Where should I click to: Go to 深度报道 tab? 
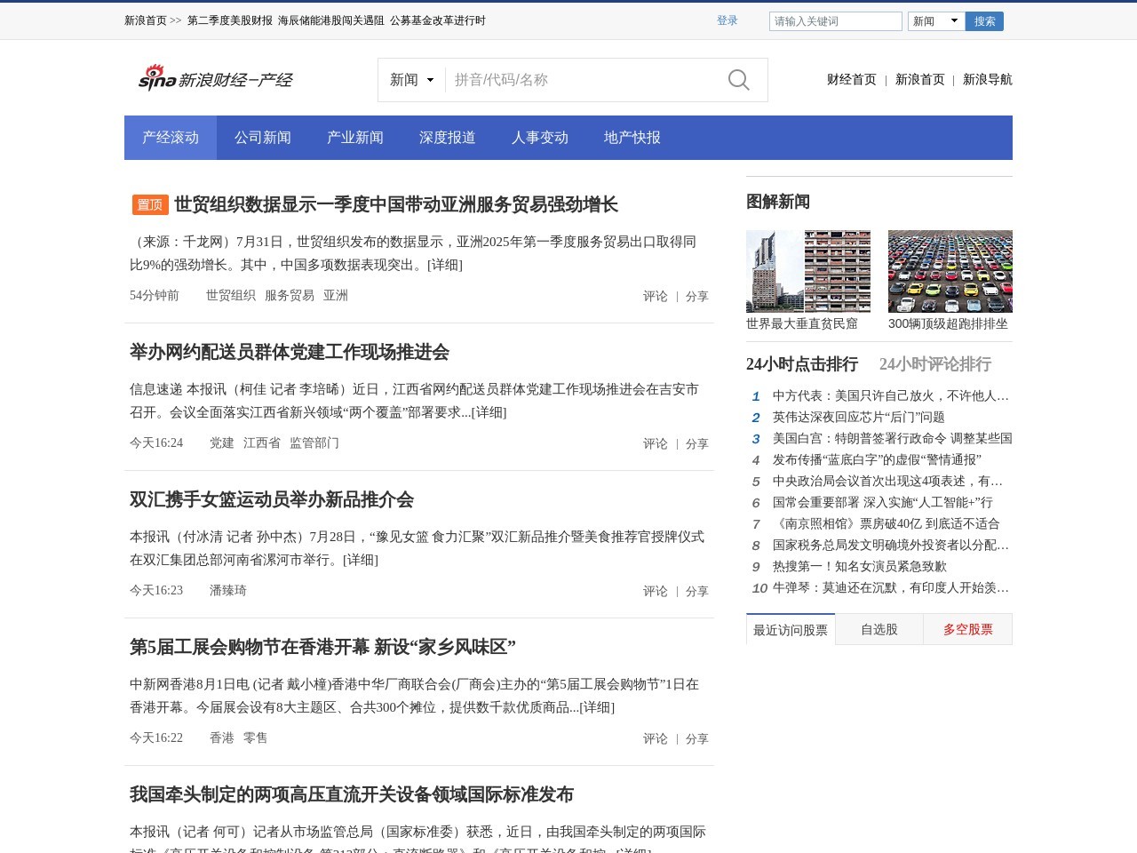pyautogui.click(x=448, y=138)
